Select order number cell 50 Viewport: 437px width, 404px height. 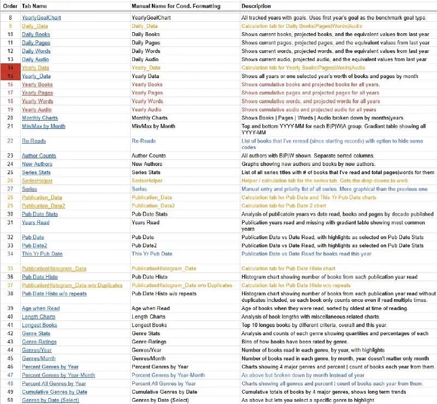[x=10, y=400]
